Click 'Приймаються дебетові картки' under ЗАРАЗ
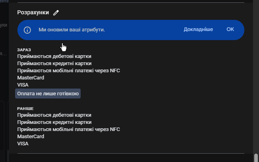This screenshot has width=259, height=162. point(54,56)
